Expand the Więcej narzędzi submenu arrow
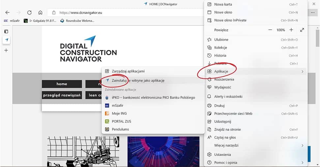The width and height of the screenshot is (320, 167). point(303,145)
